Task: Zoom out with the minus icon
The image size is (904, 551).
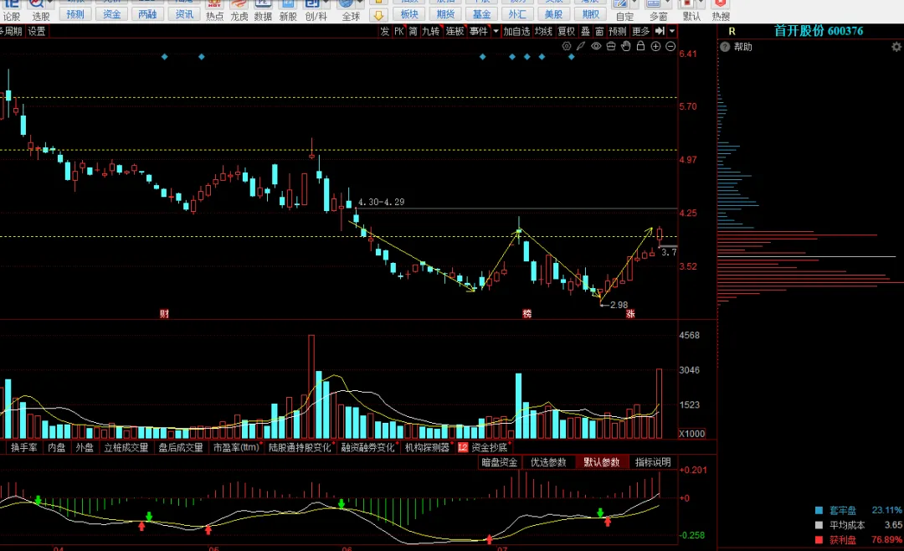Action: (670, 46)
